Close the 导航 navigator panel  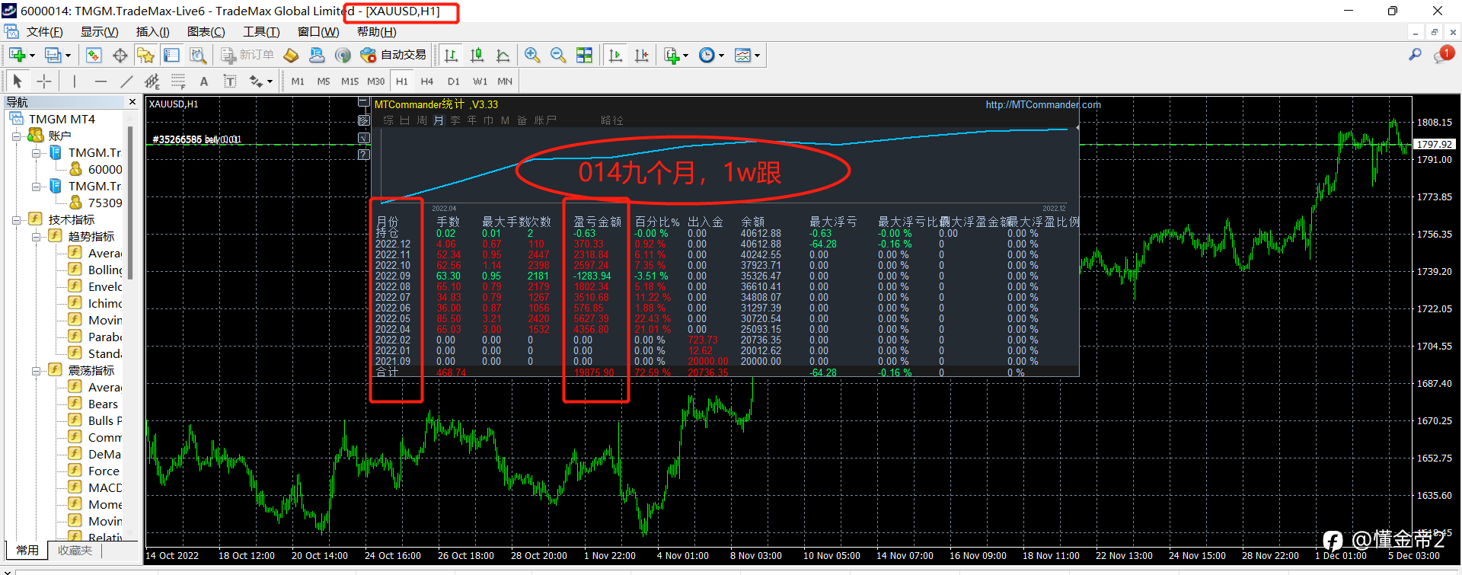pos(132,101)
